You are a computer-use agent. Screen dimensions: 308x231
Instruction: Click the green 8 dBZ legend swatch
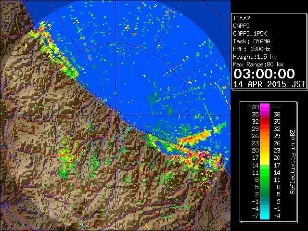point(265,180)
